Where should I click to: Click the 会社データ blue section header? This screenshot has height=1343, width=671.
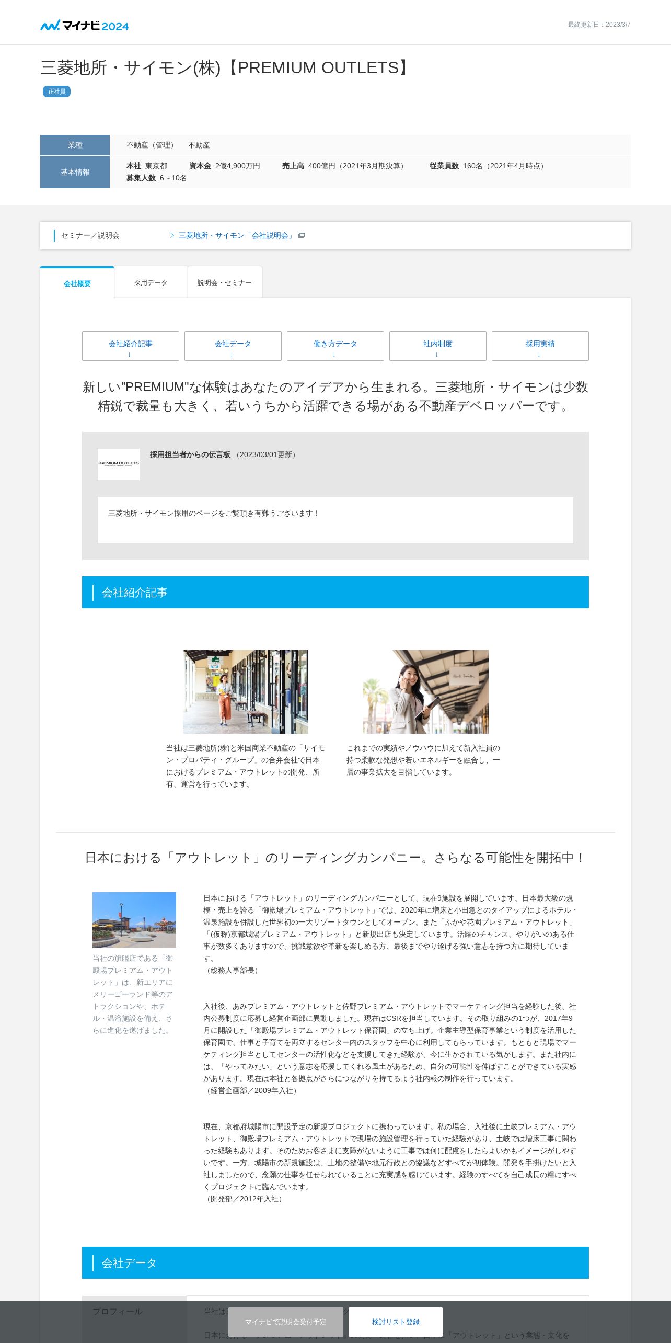click(x=335, y=1262)
